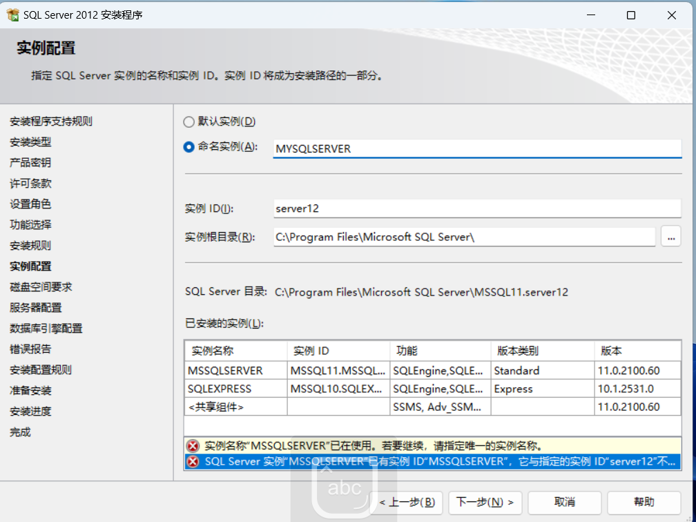Click Standard edition cell

pos(543,371)
